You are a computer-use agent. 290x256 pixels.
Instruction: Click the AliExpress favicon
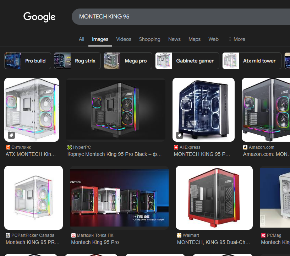coord(176,147)
